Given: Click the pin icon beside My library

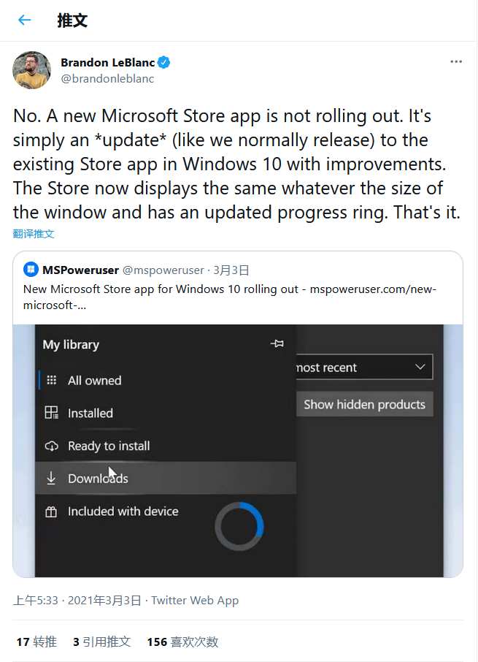Looking at the screenshot, I should click(x=277, y=343).
